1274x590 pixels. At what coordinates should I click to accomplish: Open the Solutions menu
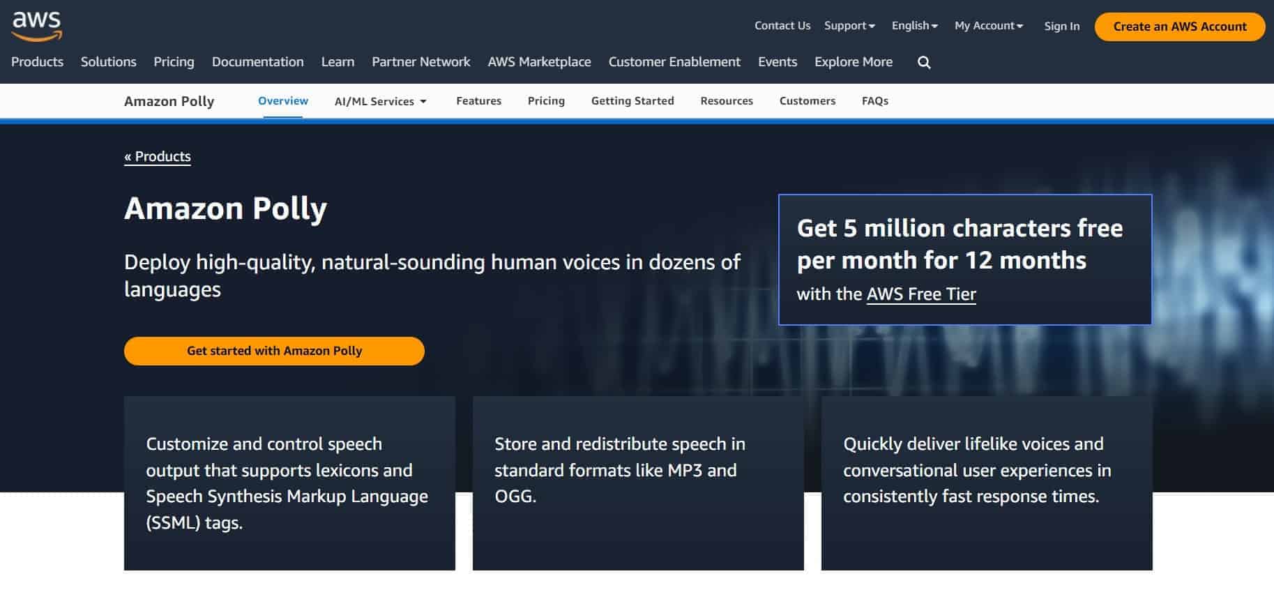(x=109, y=62)
